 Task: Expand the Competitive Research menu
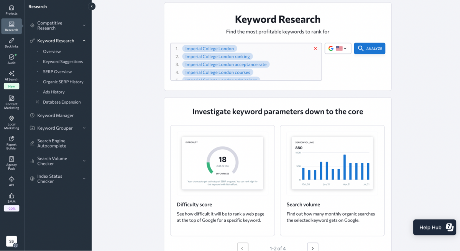point(84,25)
